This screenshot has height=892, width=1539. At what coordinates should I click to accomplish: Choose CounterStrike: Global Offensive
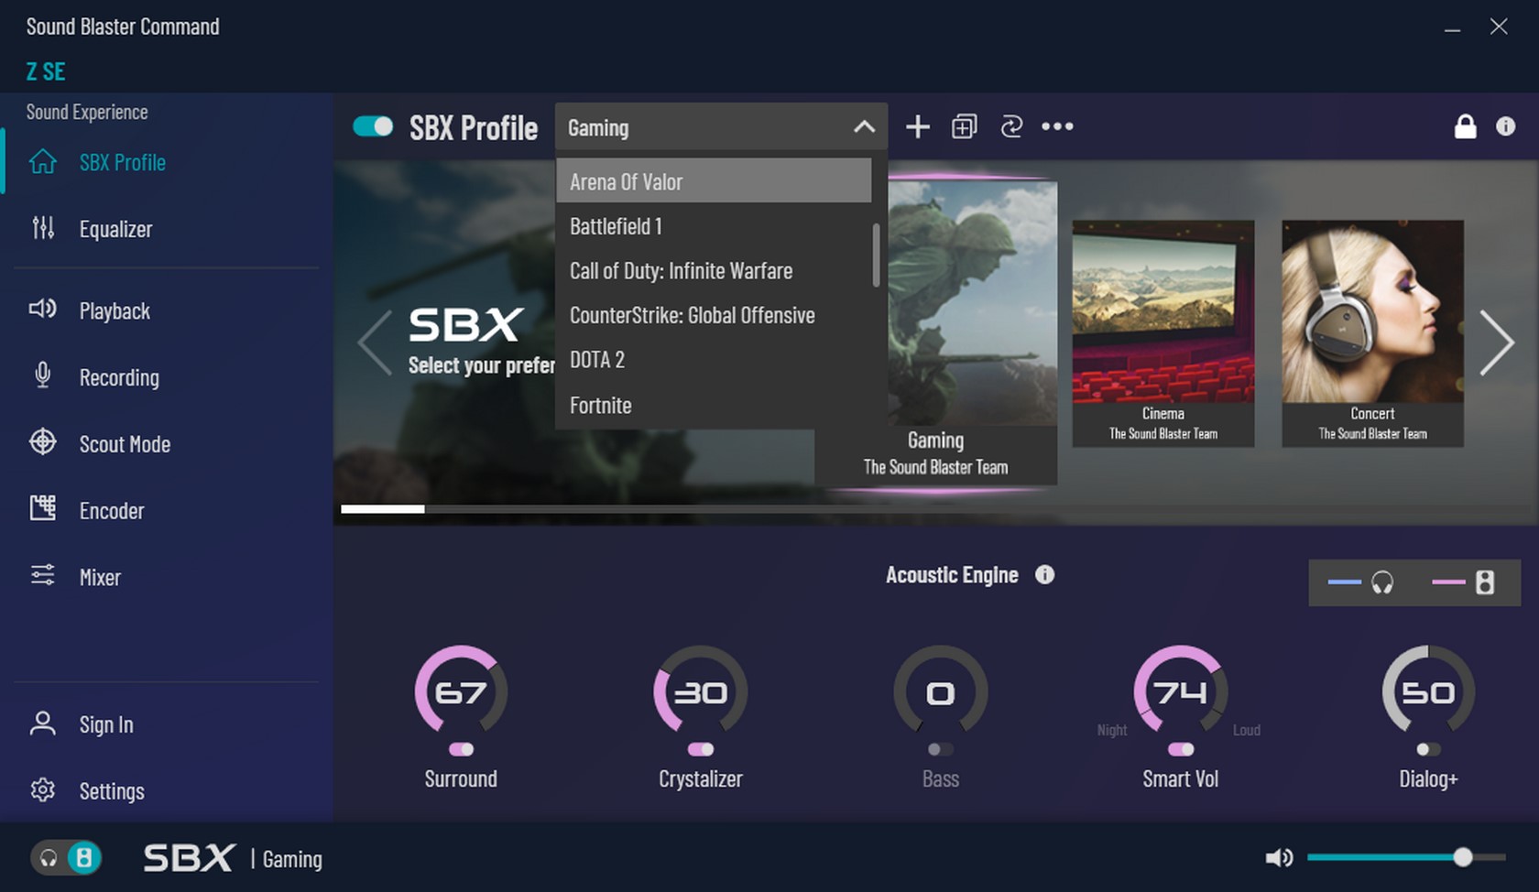point(714,315)
